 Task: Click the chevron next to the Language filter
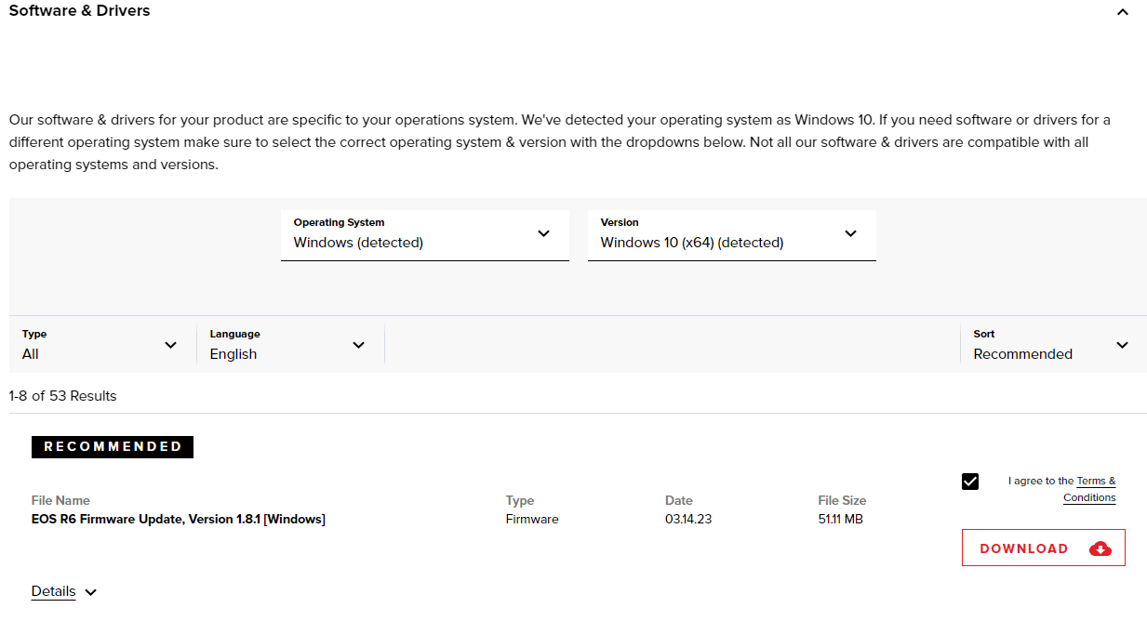click(x=358, y=345)
